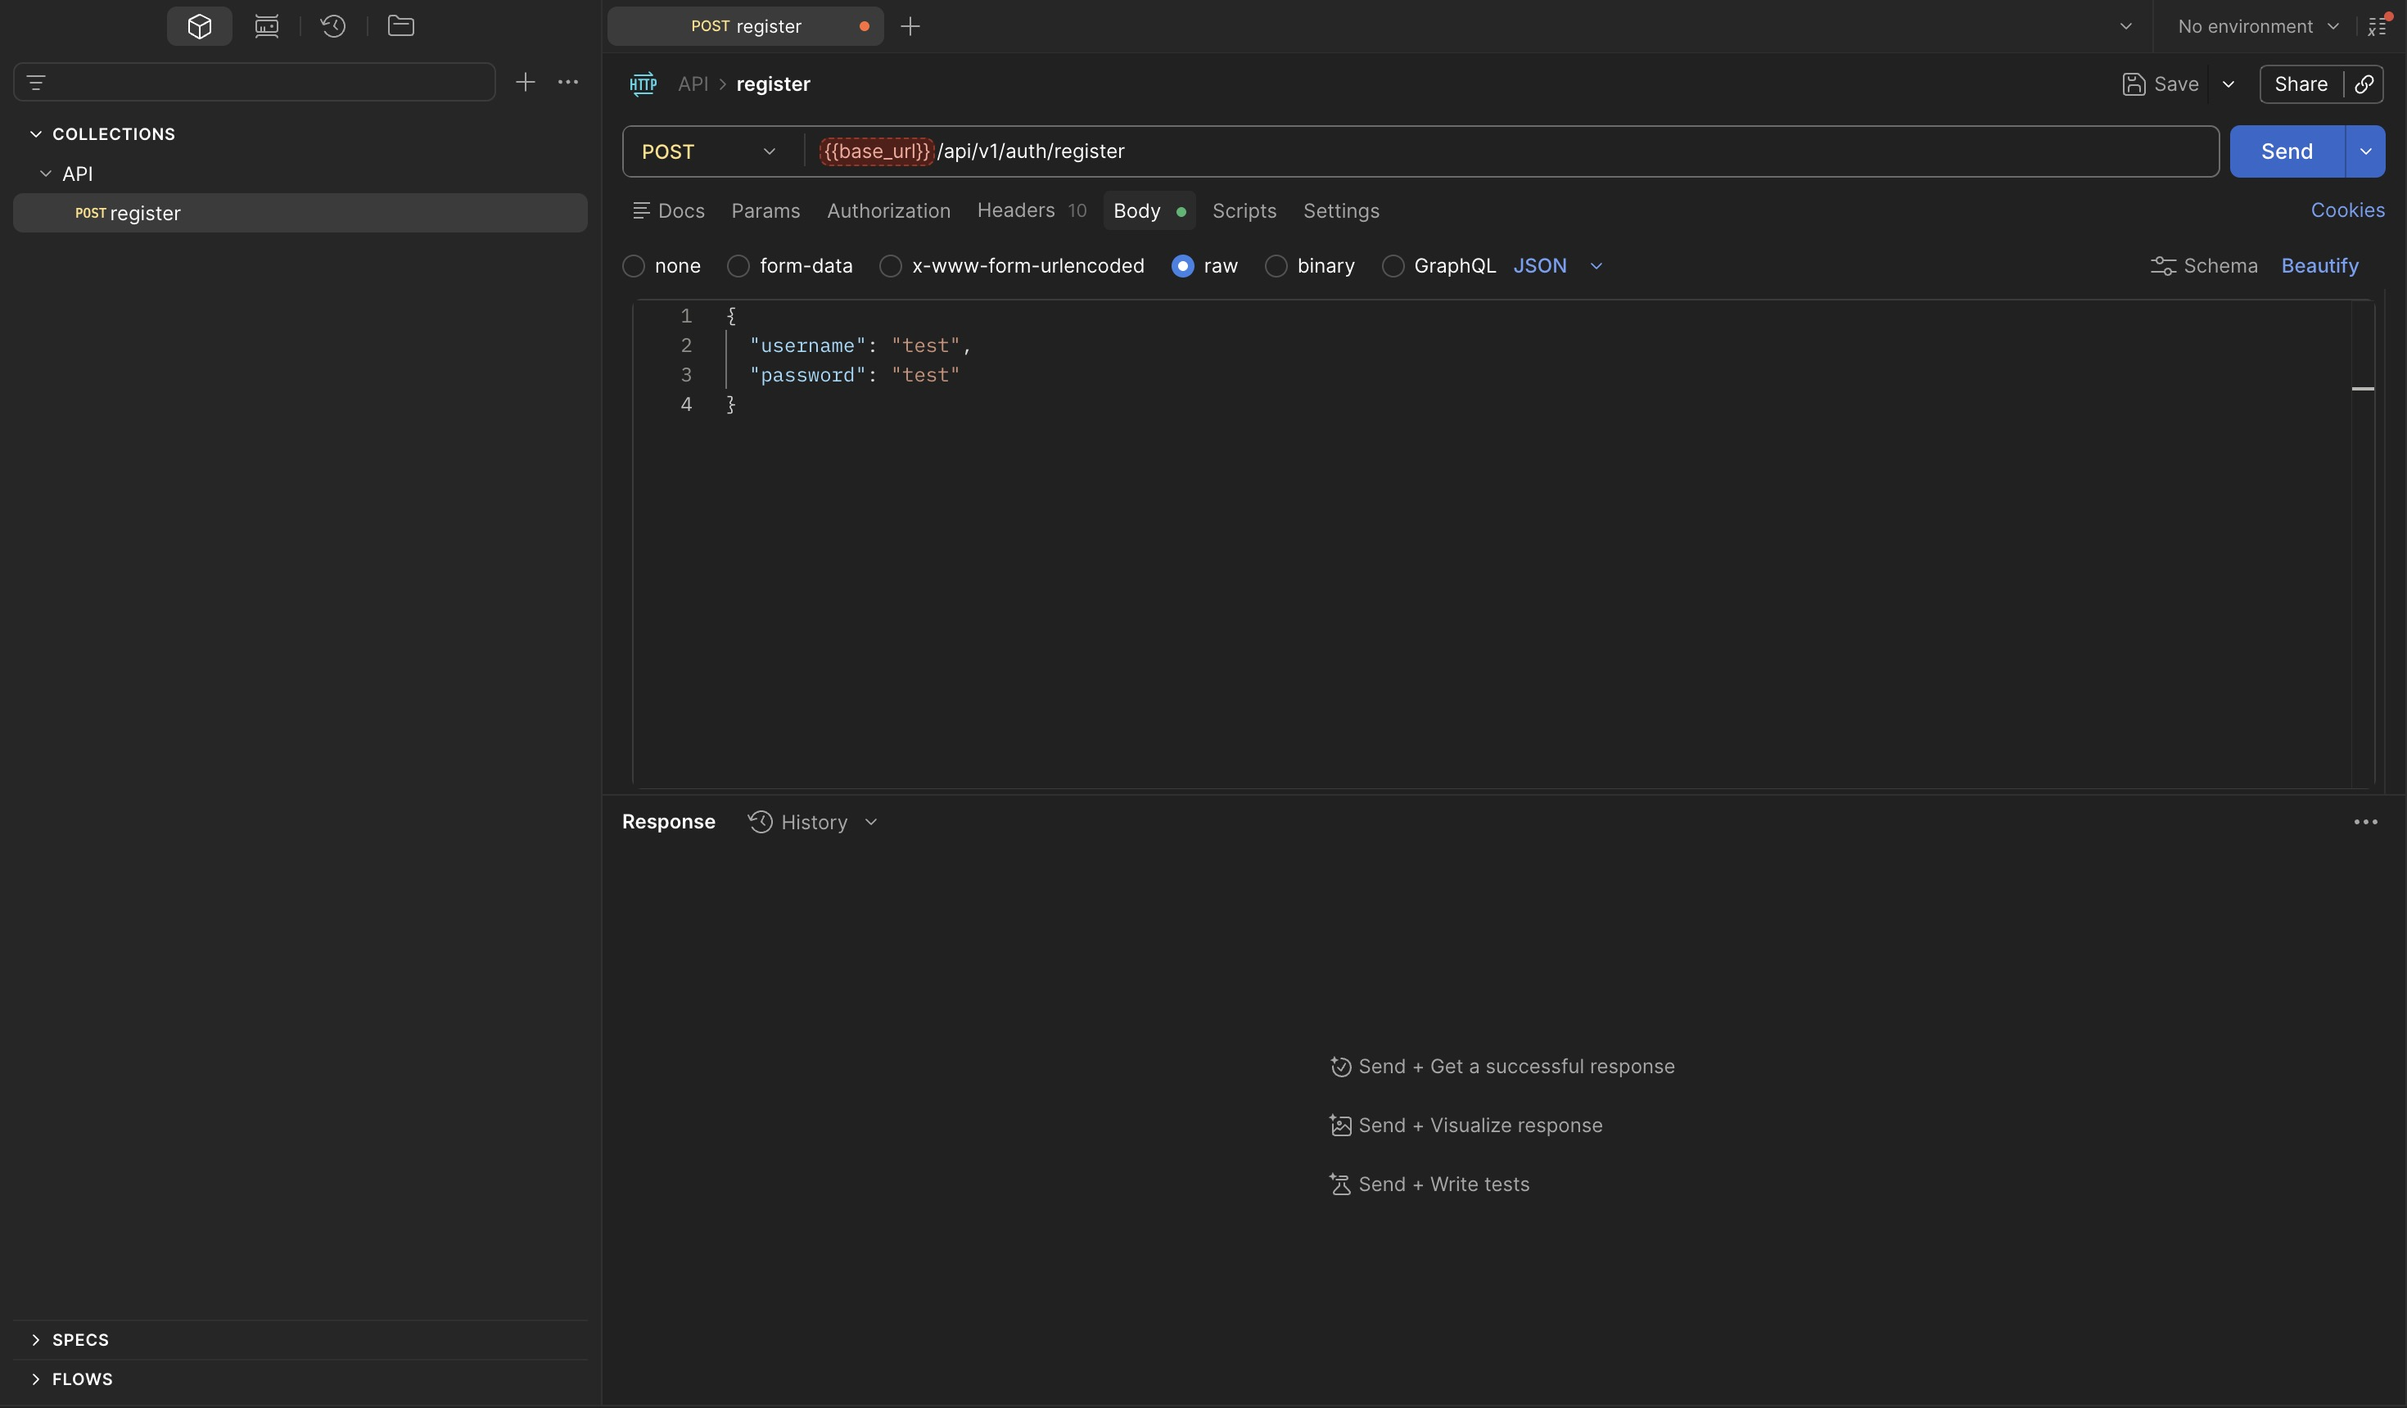2407x1408 pixels.
Task: Select the GraphQL body type
Action: (x=1393, y=265)
